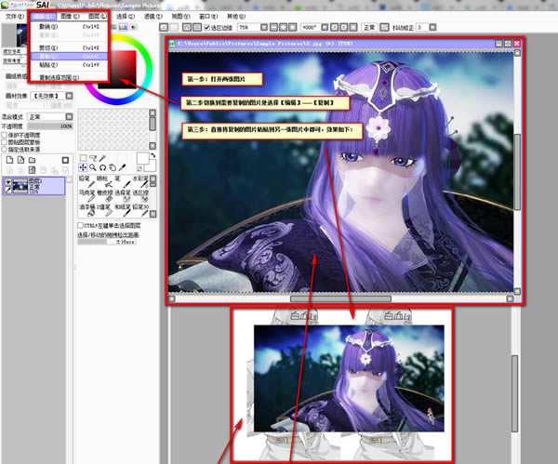
Task: Choose the 马克笔 marker brush
Action: (86, 195)
